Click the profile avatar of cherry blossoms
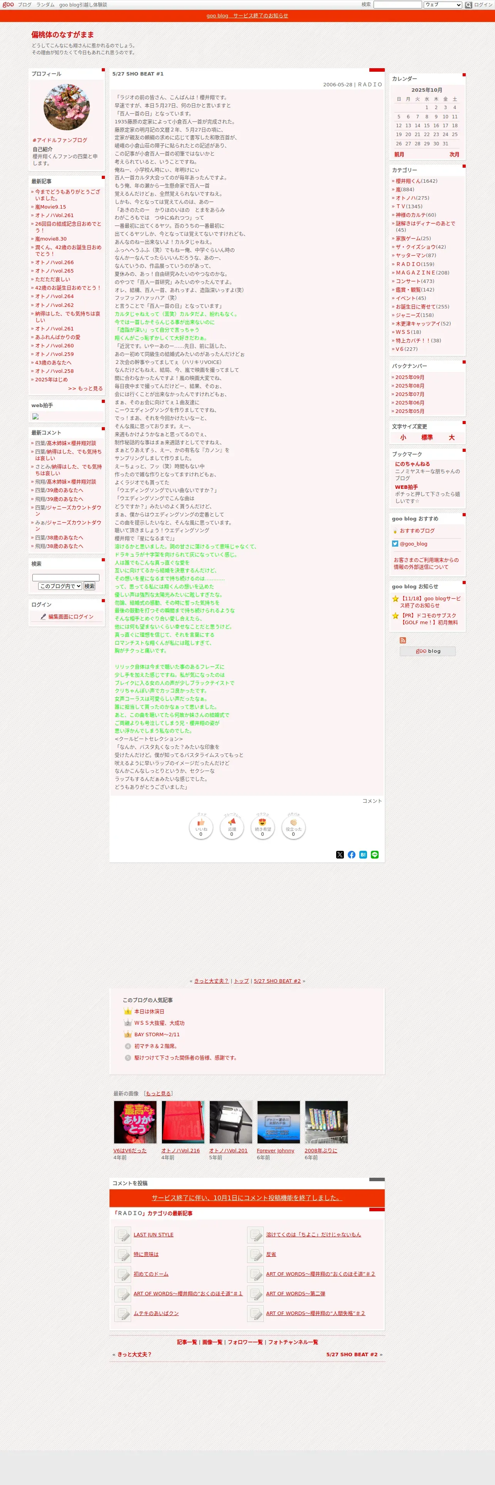 click(66, 107)
